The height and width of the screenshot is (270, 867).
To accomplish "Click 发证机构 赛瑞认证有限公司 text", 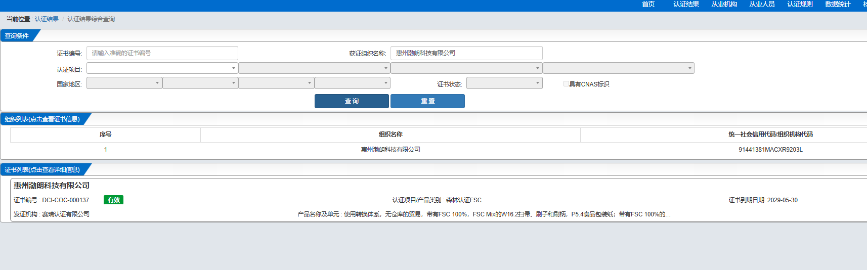I will point(52,214).
